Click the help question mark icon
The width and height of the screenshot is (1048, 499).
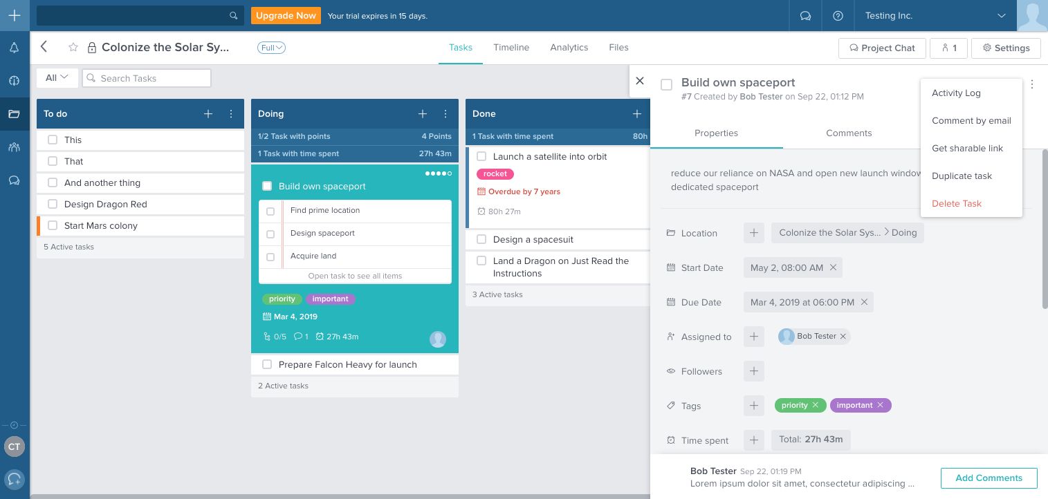(838, 16)
